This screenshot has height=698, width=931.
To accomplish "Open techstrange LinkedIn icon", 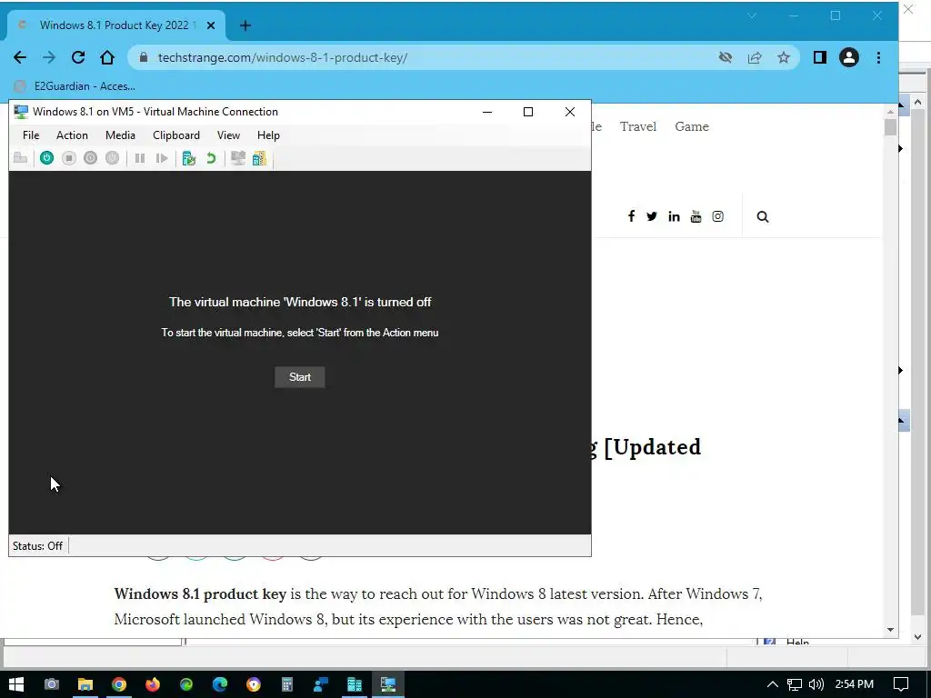I will 674,216.
